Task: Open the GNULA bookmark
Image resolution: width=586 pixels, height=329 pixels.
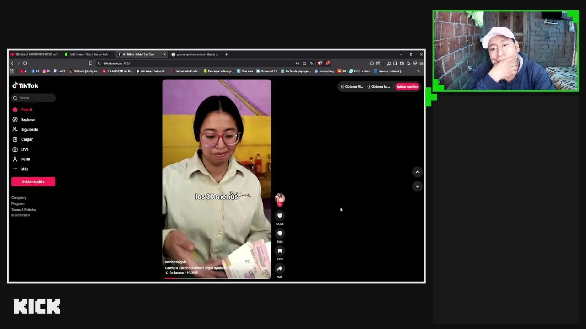Action: point(118,71)
